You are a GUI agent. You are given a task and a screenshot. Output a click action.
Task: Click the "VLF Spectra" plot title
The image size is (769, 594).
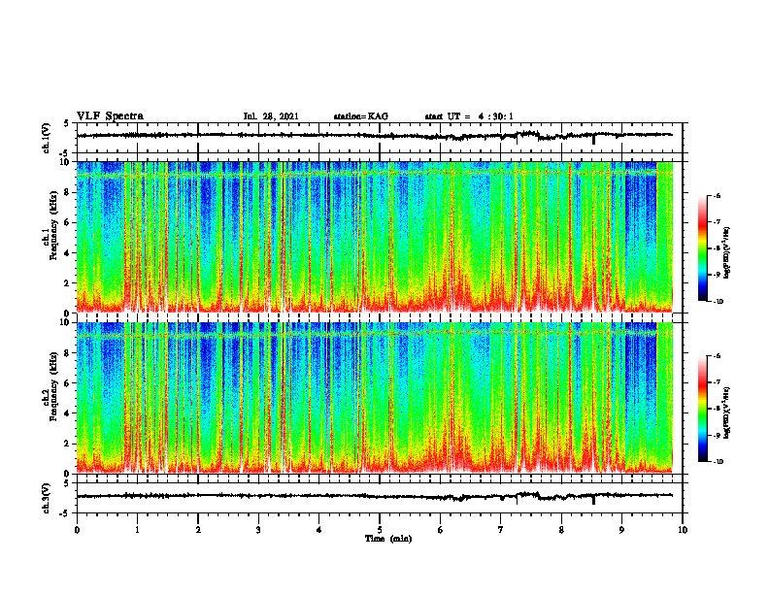click(110, 116)
